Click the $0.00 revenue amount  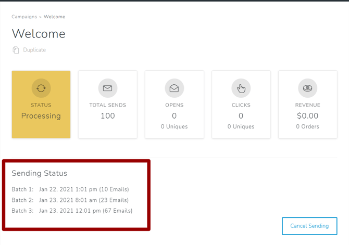[307, 116]
